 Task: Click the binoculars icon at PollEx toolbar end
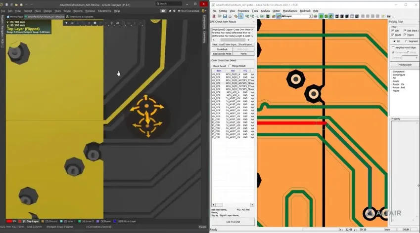point(389,16)
